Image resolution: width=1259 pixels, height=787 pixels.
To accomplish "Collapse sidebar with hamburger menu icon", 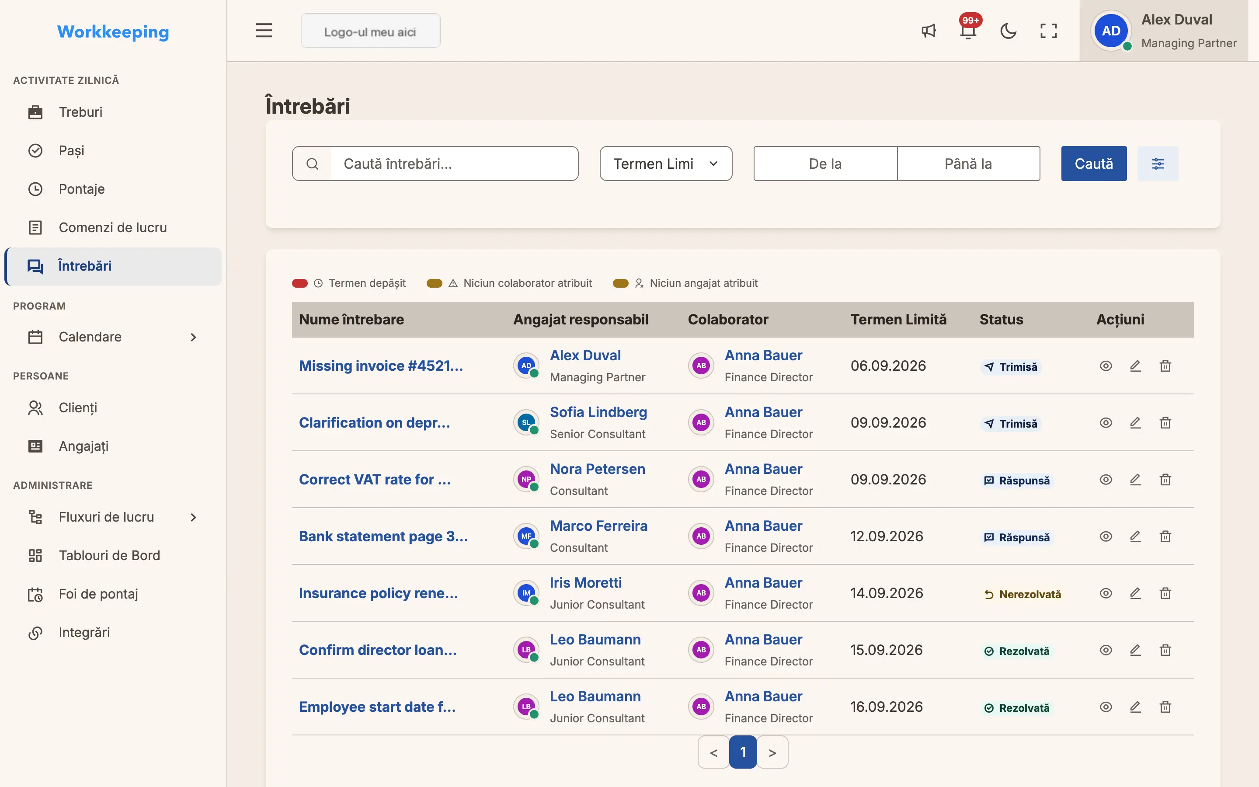I will (264, 31).
